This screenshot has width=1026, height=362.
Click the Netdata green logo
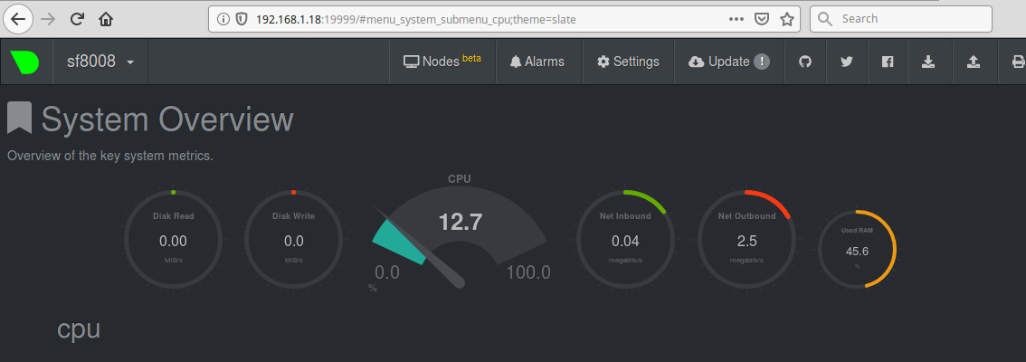[x=24, y=62]
